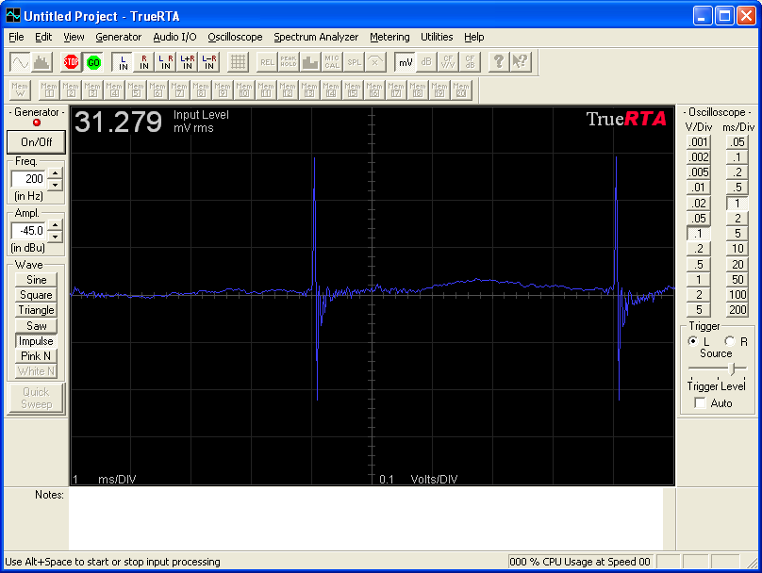
Task: Select Saw waveform
Action: coord(36,326)
